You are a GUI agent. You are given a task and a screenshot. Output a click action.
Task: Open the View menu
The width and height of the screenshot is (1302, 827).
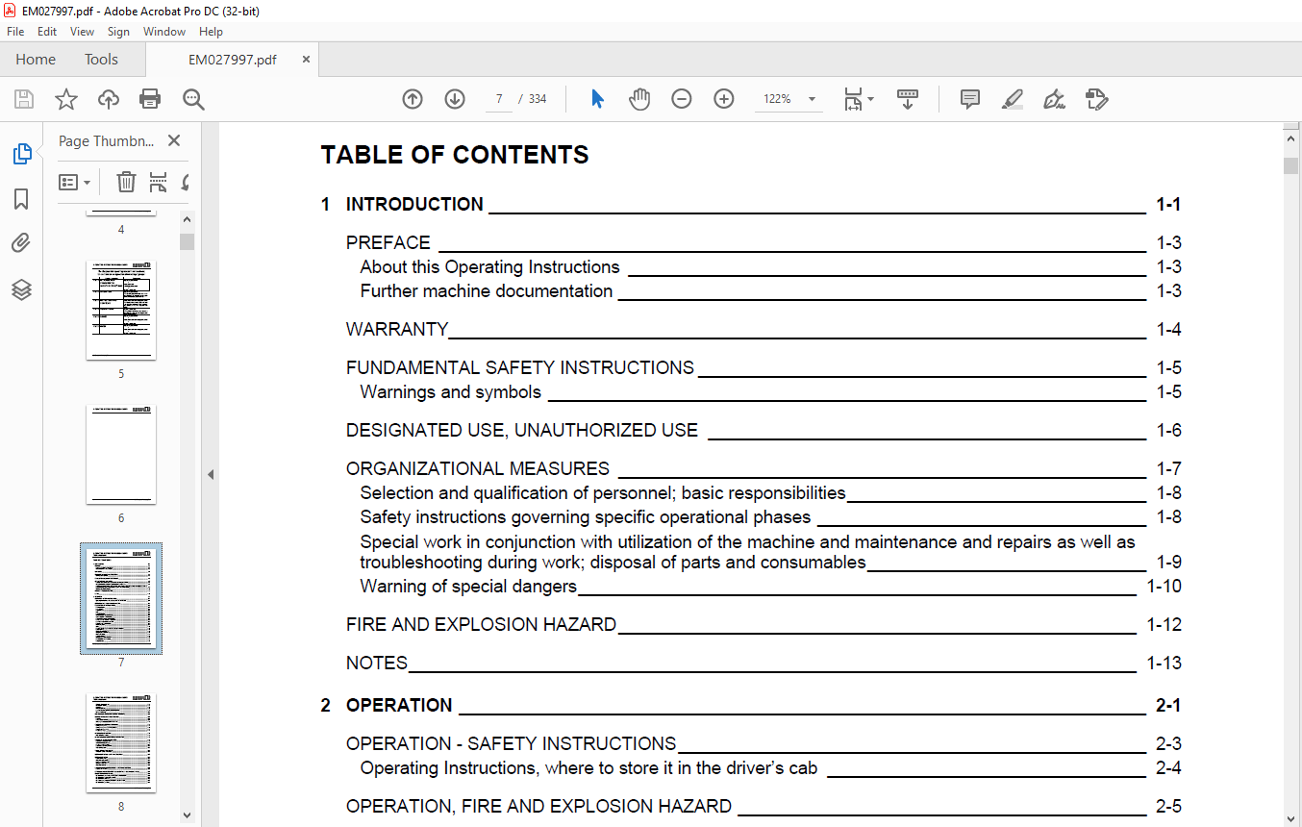point(82,32)
